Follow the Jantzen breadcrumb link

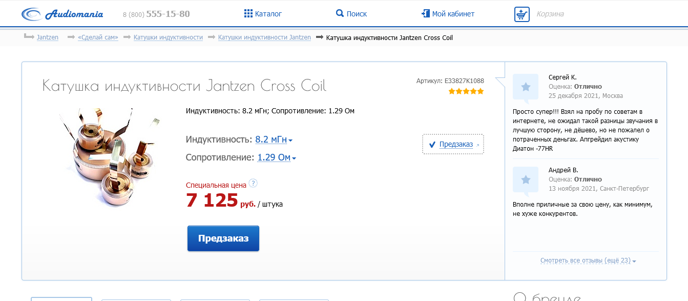click(x=48, y=37)
